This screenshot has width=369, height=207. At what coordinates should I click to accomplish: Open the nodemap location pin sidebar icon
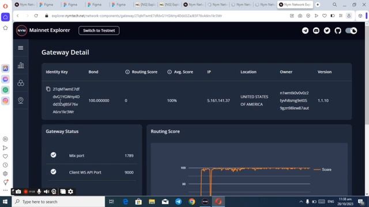21,100
